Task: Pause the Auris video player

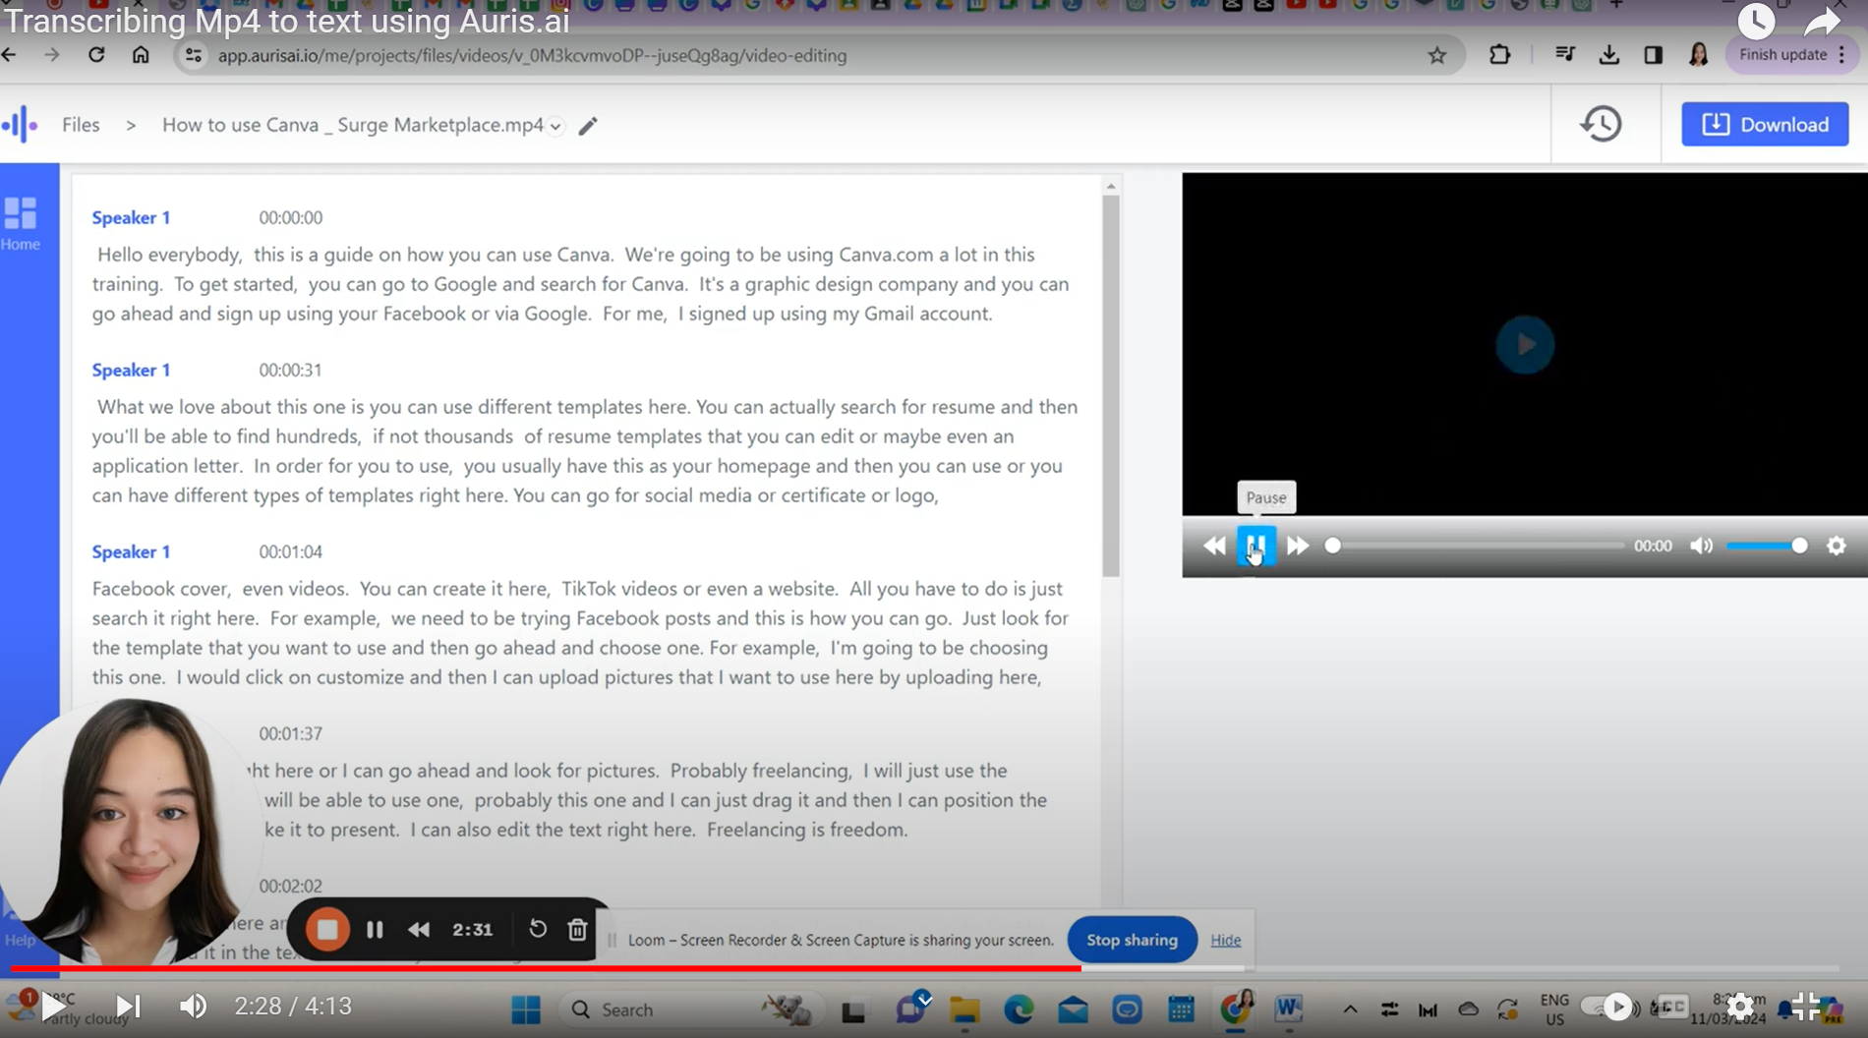Action: click(1255, 546)
